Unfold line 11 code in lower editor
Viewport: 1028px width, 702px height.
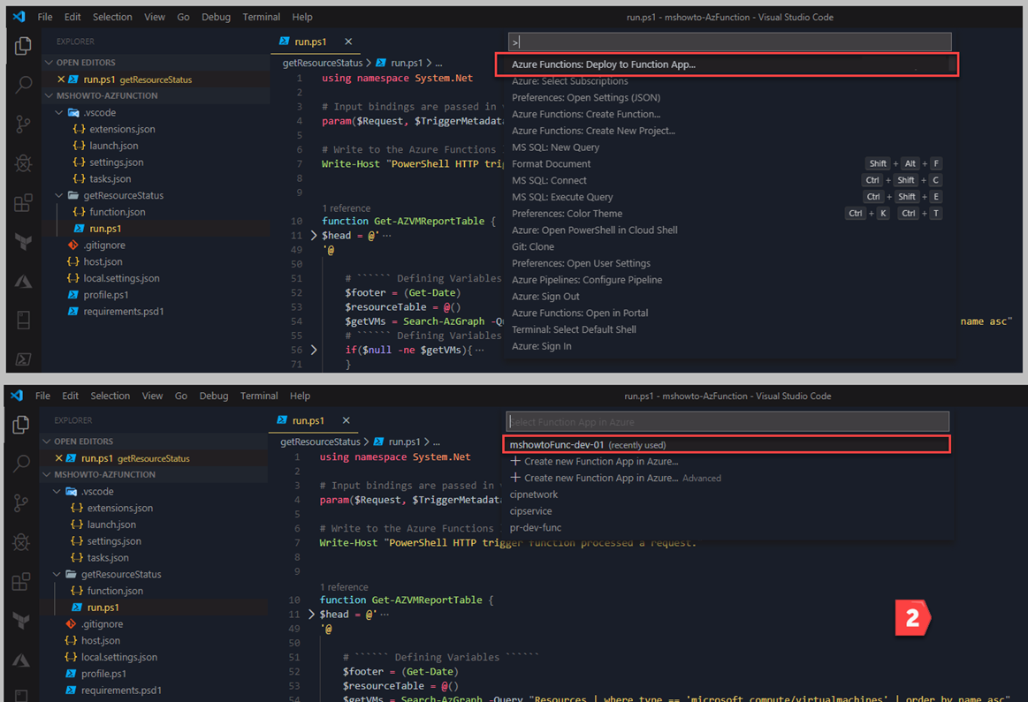point(311,615)
